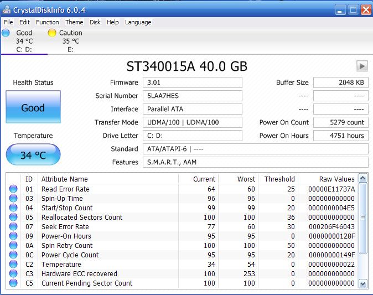Click the Threshold column header
Viewport: 373px width, 295px height.
[278, 179]
